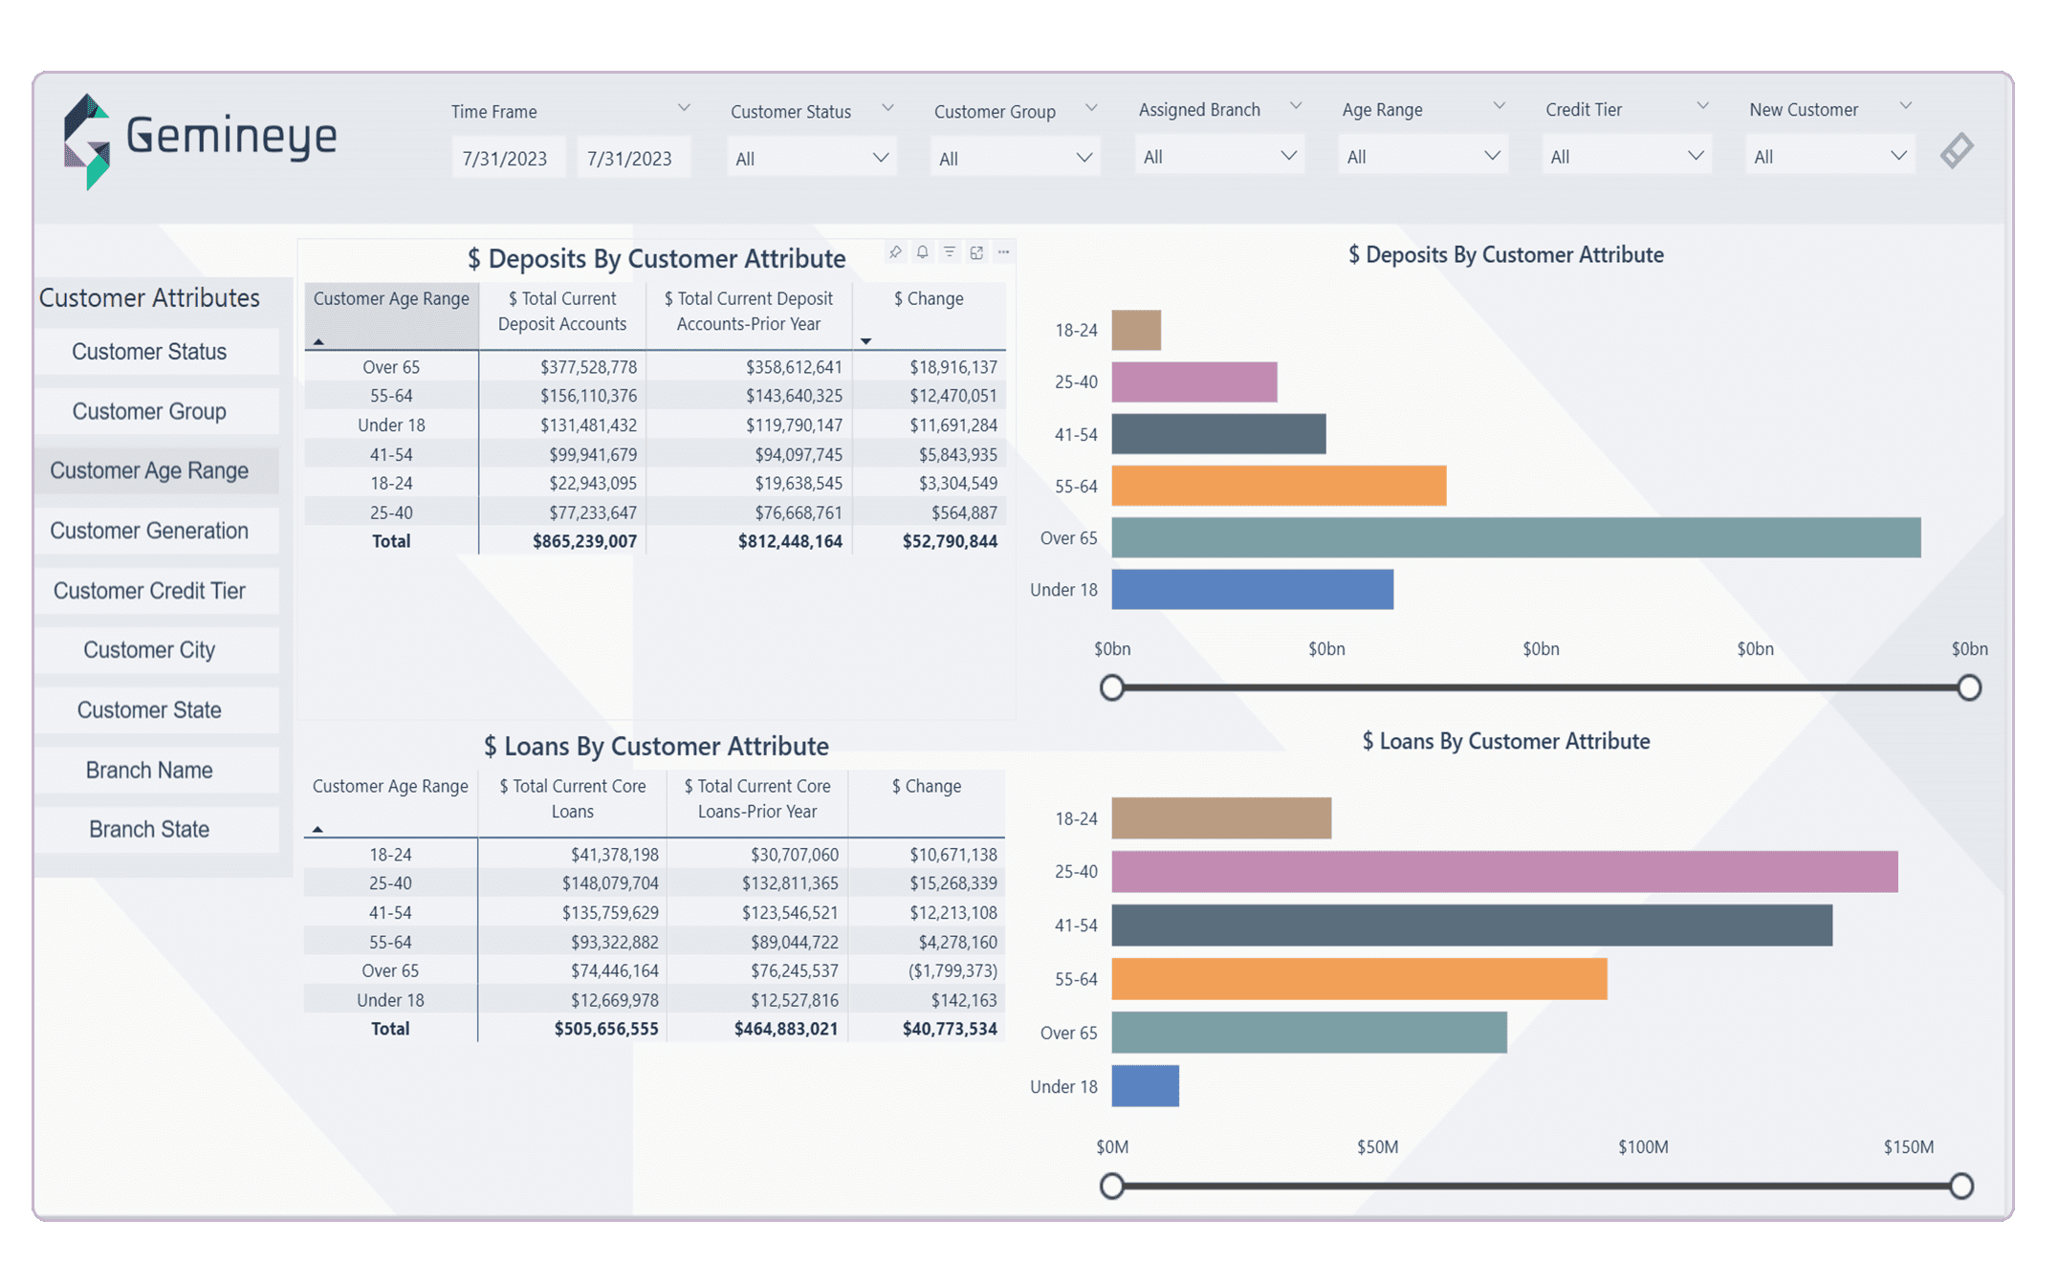Open More options menu on Deposits visual
Image resolution: width=2058 pixels, height=1285 pixels.
1003,251
